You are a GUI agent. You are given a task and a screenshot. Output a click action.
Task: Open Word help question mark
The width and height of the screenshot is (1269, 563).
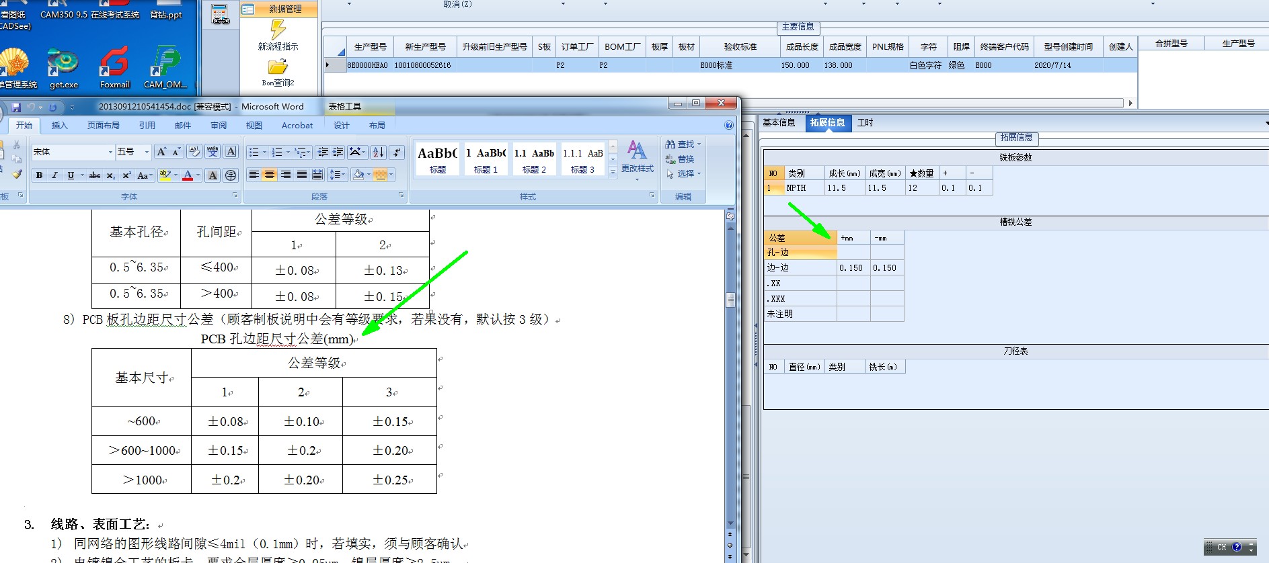tap(729, 126)
